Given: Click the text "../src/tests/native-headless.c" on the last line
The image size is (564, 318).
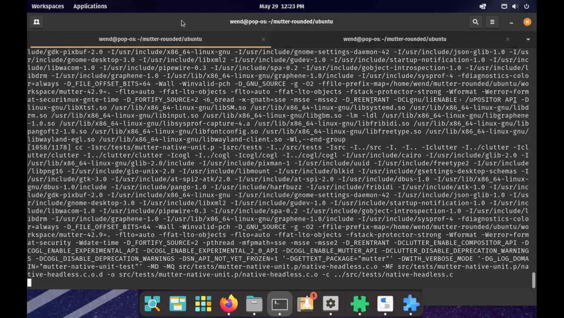Looking at the screenshot, I should 393,275.
